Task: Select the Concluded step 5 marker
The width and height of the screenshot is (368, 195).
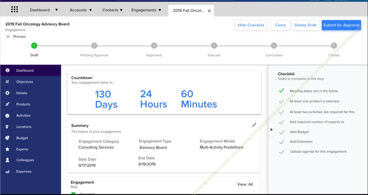Action: [x=274, y=46]
